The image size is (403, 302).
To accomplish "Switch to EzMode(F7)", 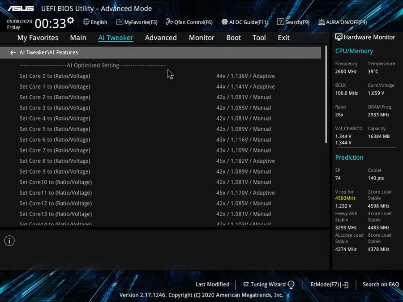I will pyautogui.click(x=325, y=285).
